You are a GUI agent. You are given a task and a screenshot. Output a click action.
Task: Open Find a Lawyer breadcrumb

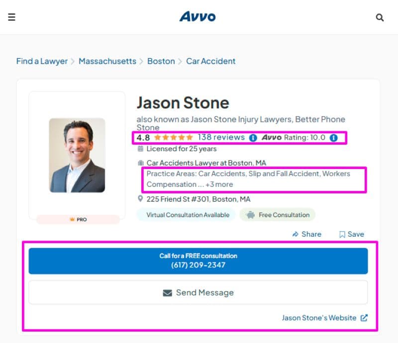click(x=42, y=61)
